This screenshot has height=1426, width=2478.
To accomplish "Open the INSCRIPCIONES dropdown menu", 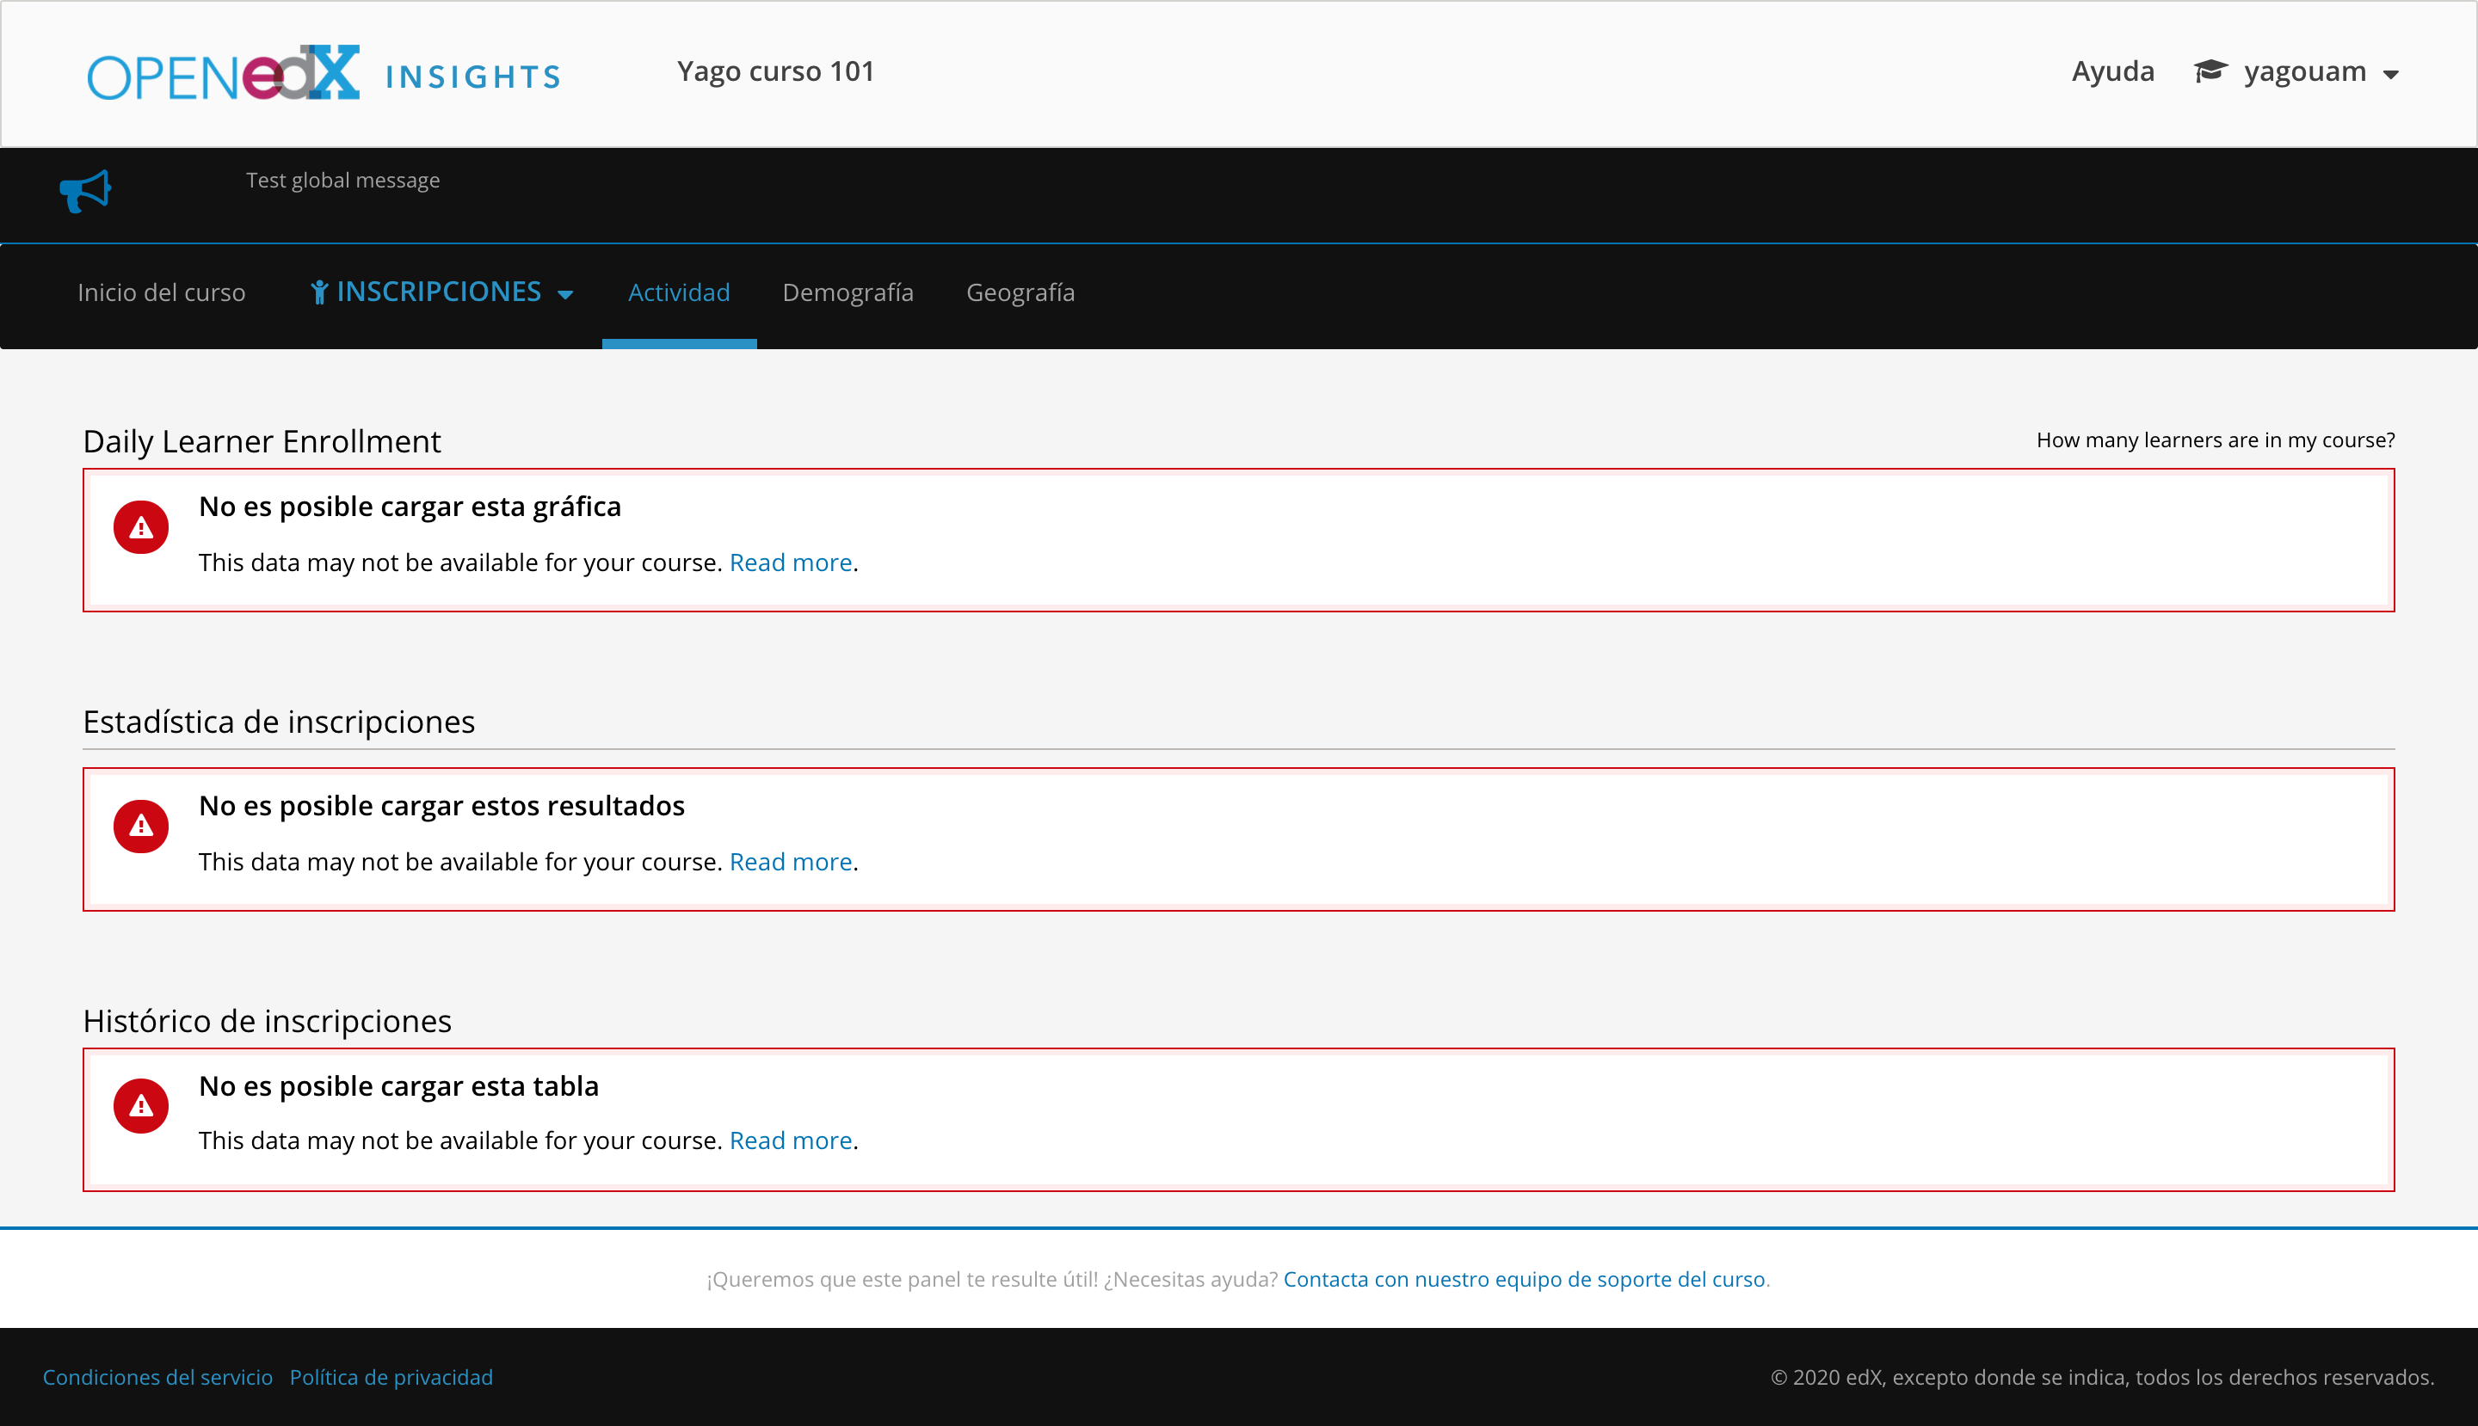I will point(439,292).
